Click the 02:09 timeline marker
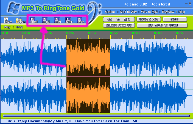The height and width of the screenshot is (124, 193). point(158,33)
